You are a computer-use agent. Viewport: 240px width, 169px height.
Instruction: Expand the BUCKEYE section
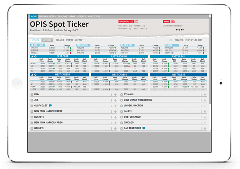[32, 117]
